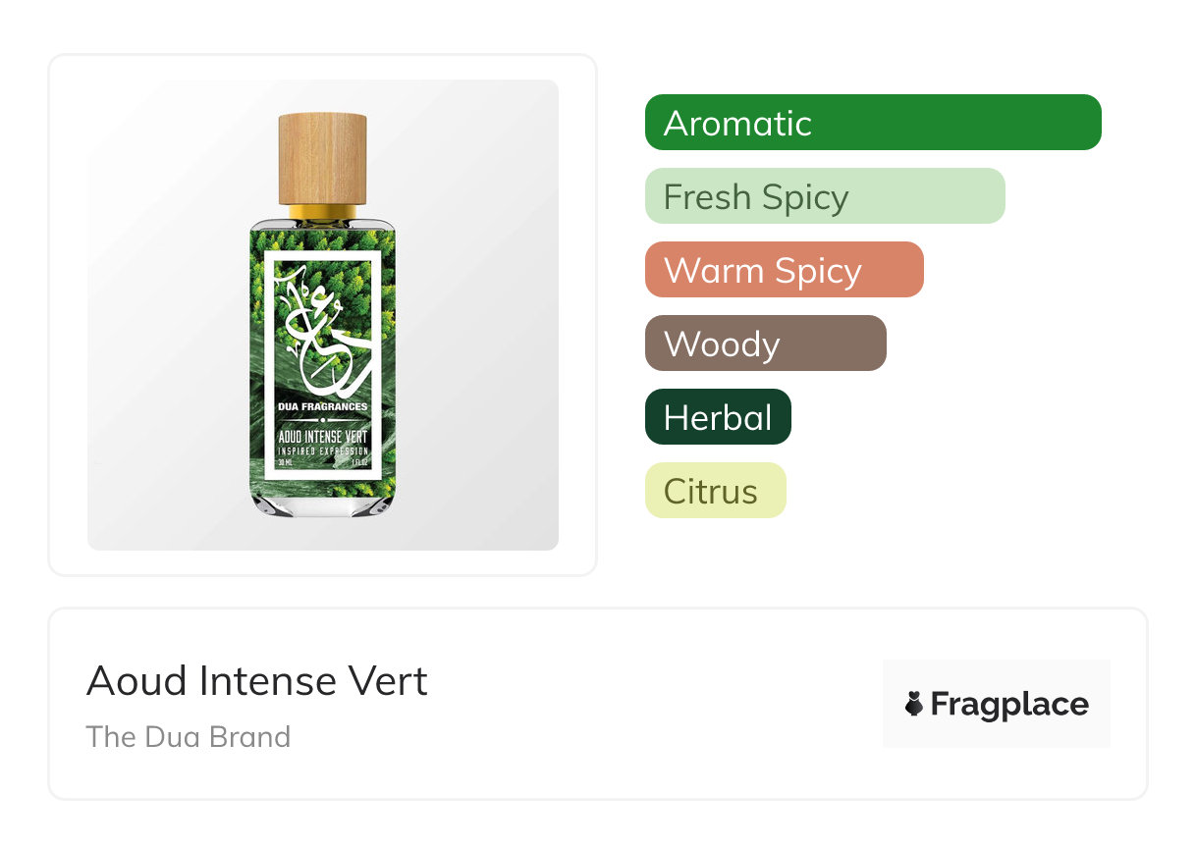The width and height of the screenshot is (1196, 848).
Task: Click the Fragplace perfume bottle logo icon
Action: click(x=914, y=704)
